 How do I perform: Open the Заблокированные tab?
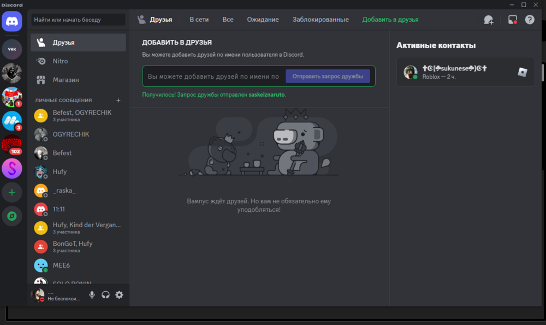point(321,20)
